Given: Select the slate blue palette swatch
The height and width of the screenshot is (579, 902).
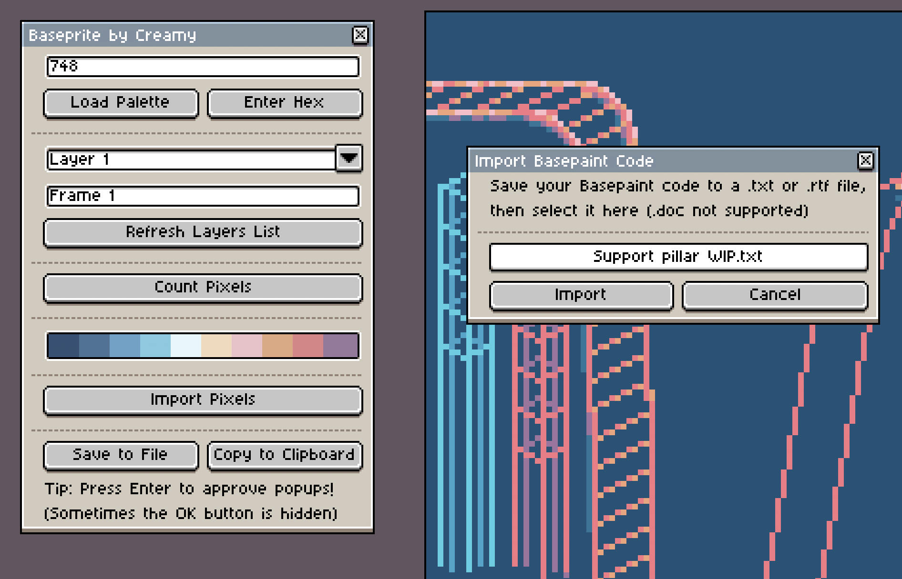Looking at the screenshot, I should 94,345.
